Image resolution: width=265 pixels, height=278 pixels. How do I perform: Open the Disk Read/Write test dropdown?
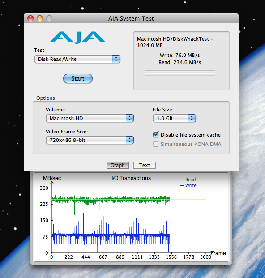77,59
